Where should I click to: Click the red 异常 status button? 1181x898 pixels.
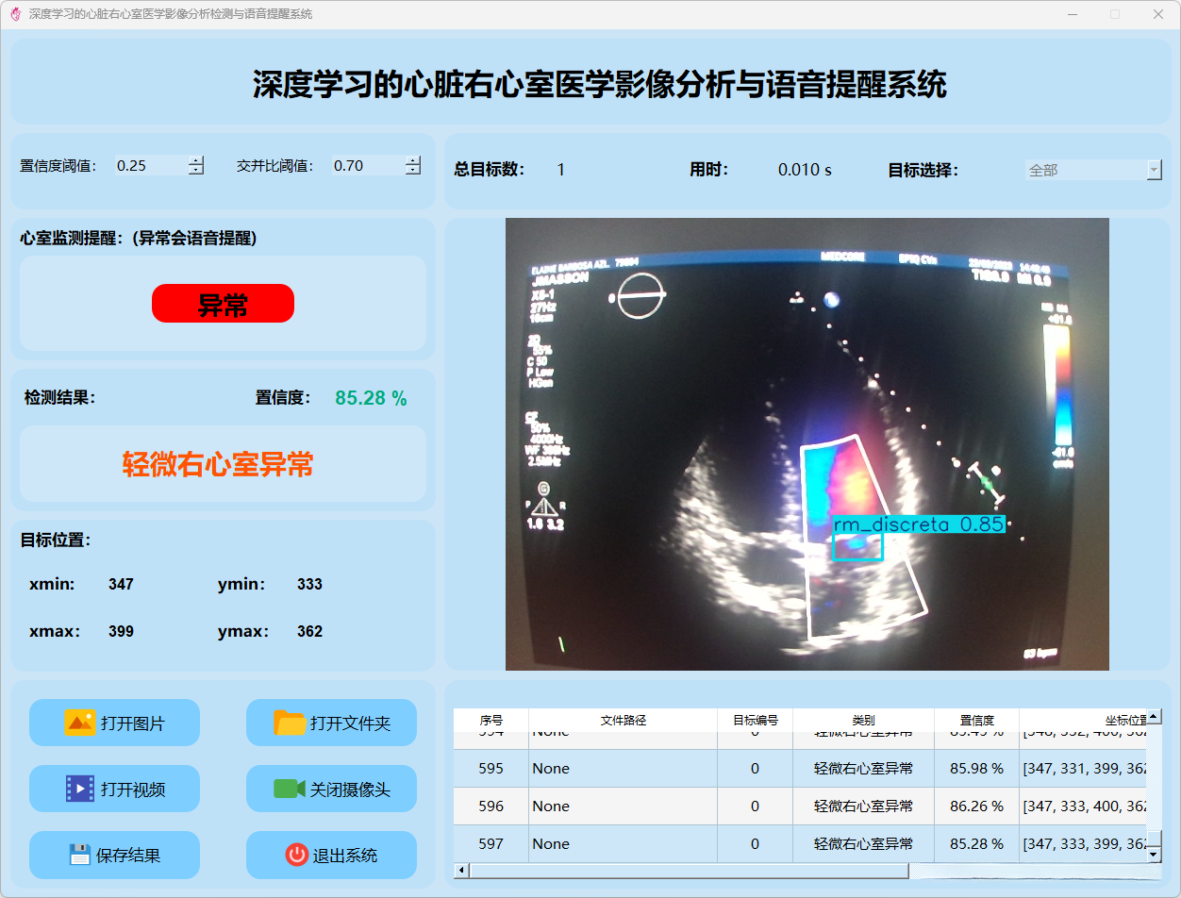(x=223, y=304)
